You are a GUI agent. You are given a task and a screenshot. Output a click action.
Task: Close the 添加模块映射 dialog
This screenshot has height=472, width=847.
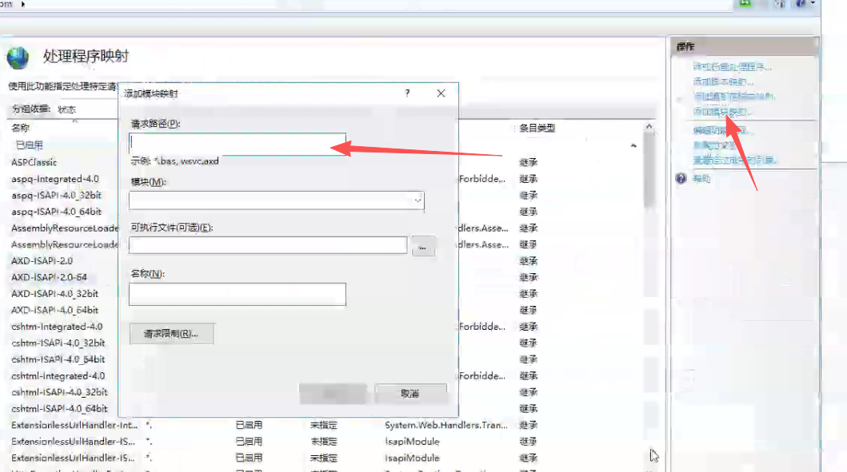click(441, 93)
